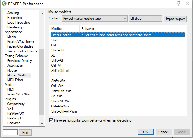The image size is (193, 138).
Task: Select the Ctrl+Alt modifier row
Action: [118, 66]
